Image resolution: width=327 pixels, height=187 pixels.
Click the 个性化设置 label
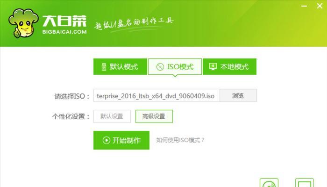pos(71,116)
